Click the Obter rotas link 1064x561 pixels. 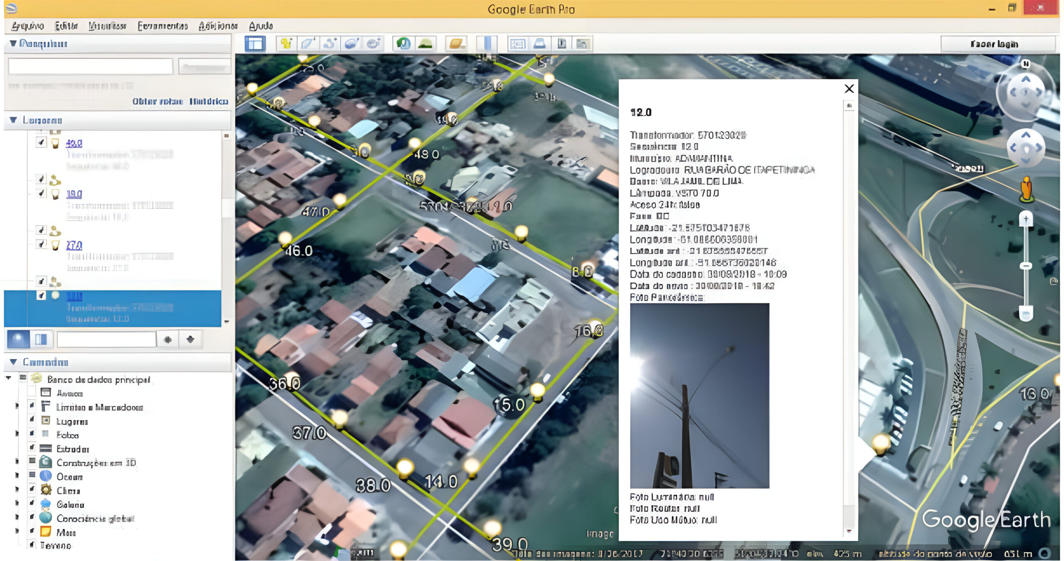point(157,101)
